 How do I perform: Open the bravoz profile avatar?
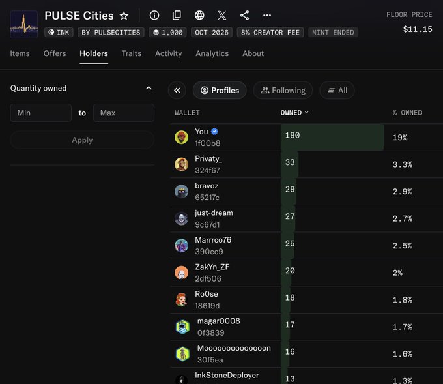[x=181, y=192]
